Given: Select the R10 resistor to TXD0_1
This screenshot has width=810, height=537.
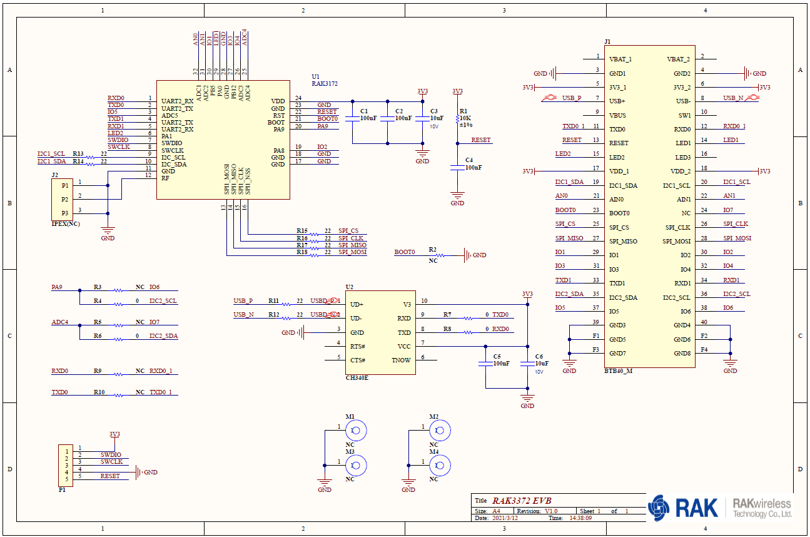Looking at the screenshot, I should (x=118, y=396).
